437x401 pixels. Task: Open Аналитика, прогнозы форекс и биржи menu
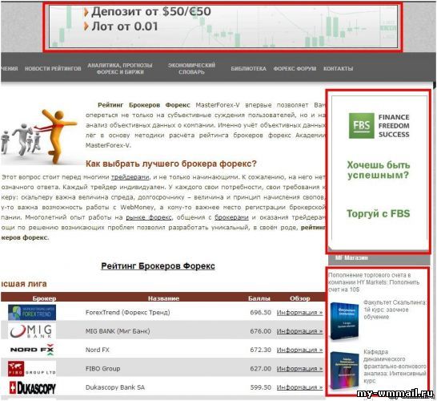tap(120, 69)
